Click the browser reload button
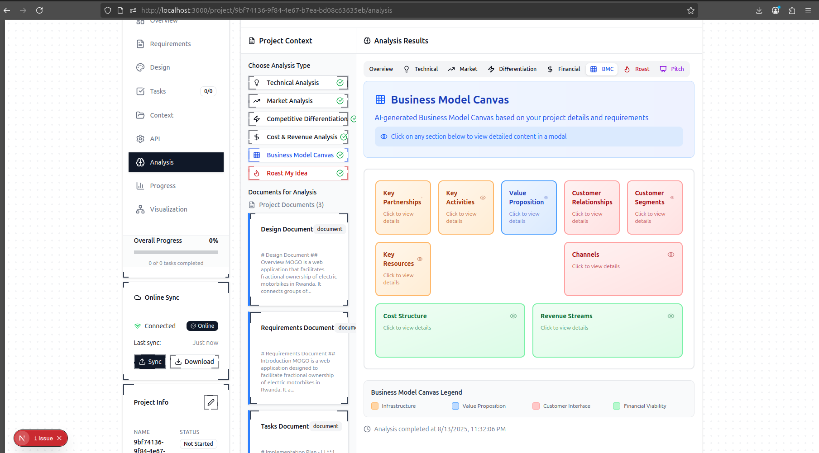Screen dimensions: 819x453 point(39,10)
